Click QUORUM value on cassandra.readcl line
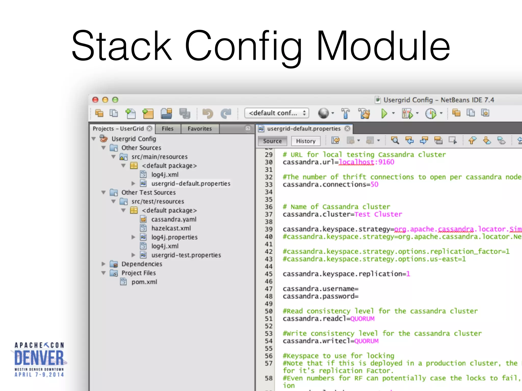The height and width of the screenshot is (391, 522). (362, 319)
